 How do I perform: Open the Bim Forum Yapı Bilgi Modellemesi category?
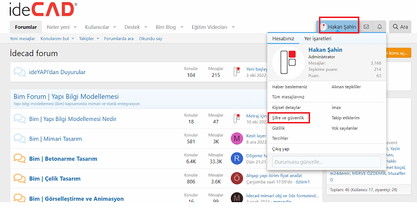[x=66, y=96]
